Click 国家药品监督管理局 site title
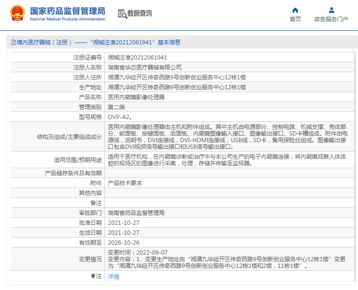The width and height of the screenshot is (358, 290). pyautogui.click(x=68, y=11)
